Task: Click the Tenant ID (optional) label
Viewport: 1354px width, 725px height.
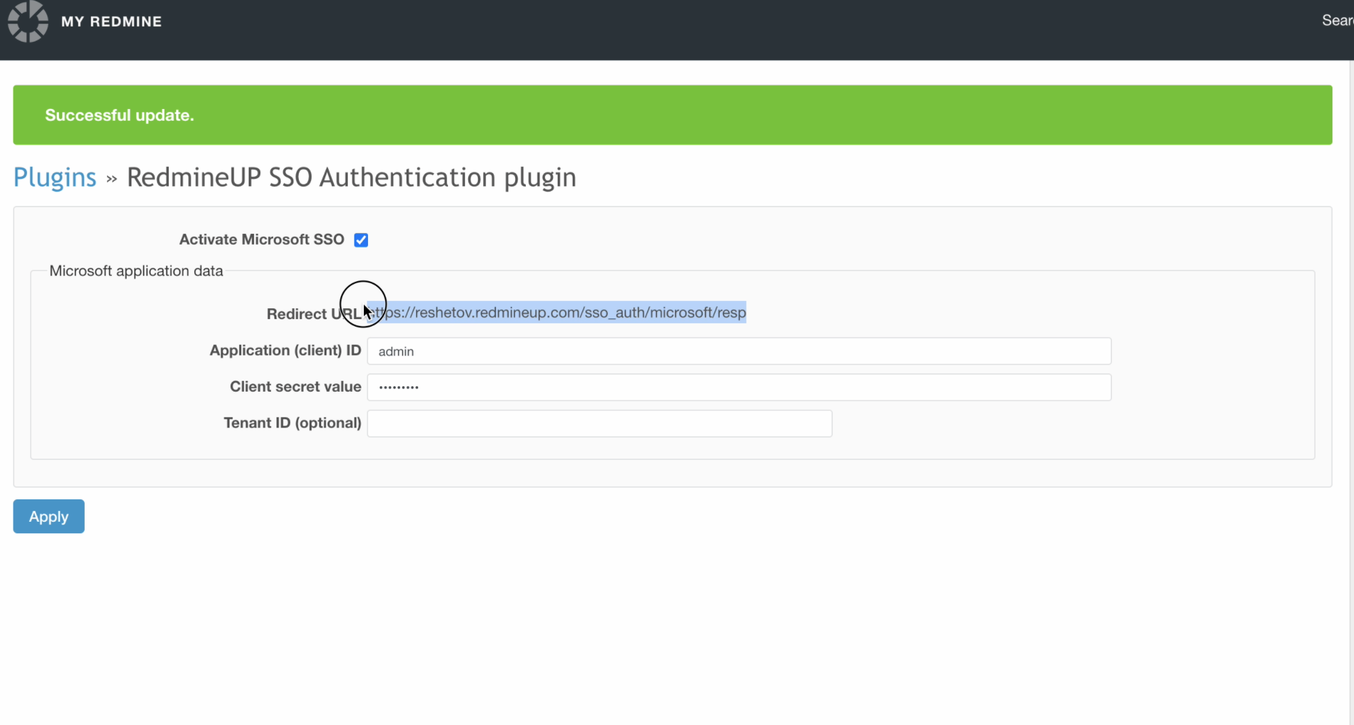Action: tap(292, 423)
